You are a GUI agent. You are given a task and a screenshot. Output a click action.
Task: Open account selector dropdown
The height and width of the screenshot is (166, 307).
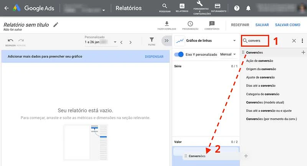click(x=85, y=8)
